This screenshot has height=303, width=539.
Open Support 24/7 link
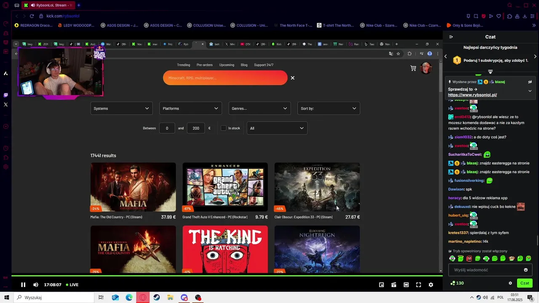[x=264, y=65]
